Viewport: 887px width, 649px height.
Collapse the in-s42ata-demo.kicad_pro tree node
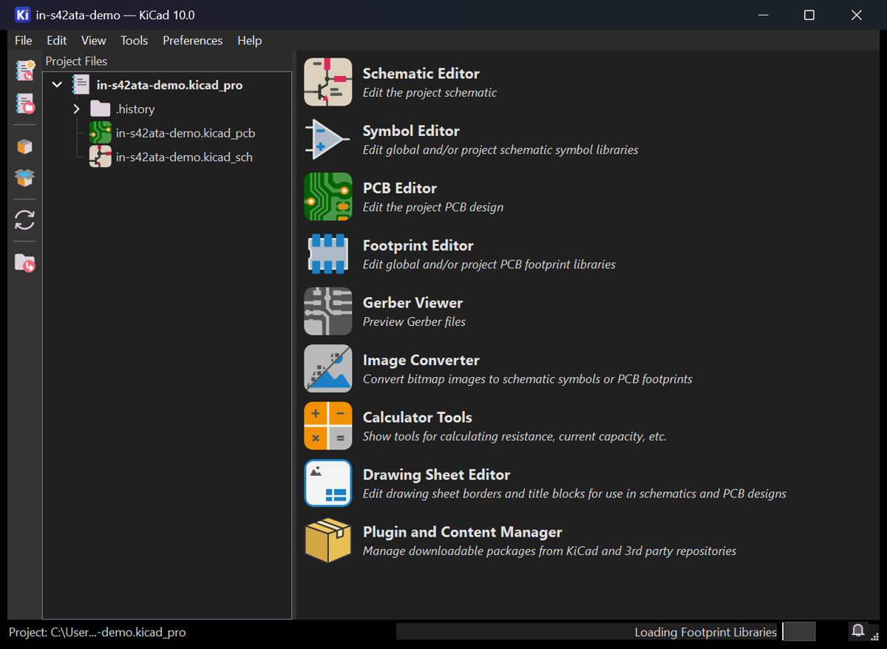[x=57, y=85]
